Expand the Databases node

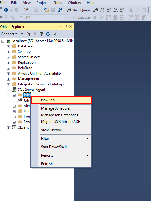pyautogui.click(x=8, y=47)
